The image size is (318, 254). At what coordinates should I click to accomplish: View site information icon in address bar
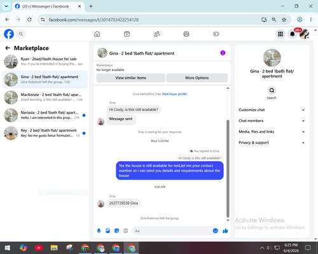click(x=43, y=20)
